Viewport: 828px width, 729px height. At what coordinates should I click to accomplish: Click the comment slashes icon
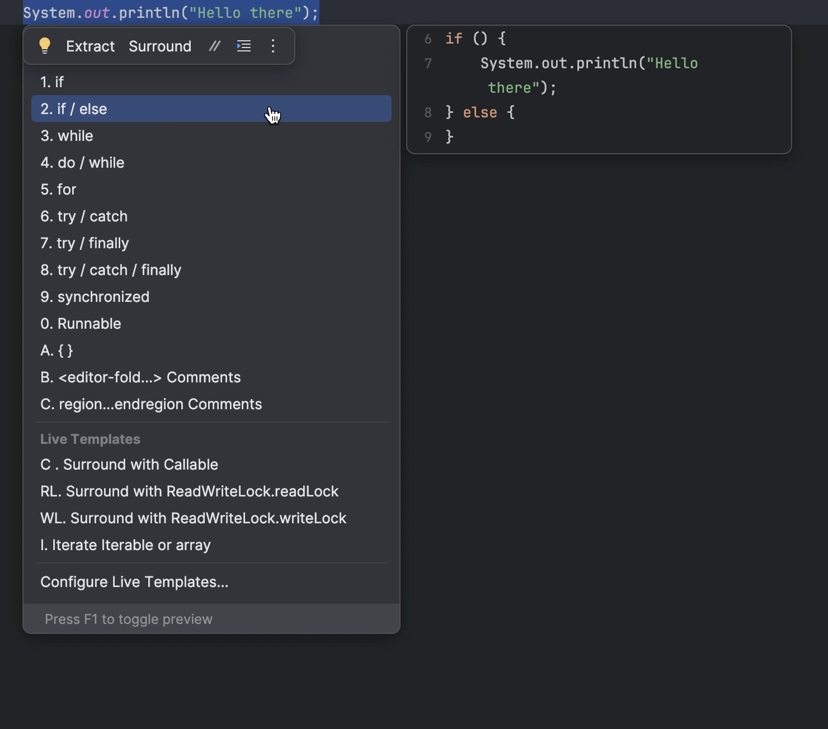[x=214, y=46]
